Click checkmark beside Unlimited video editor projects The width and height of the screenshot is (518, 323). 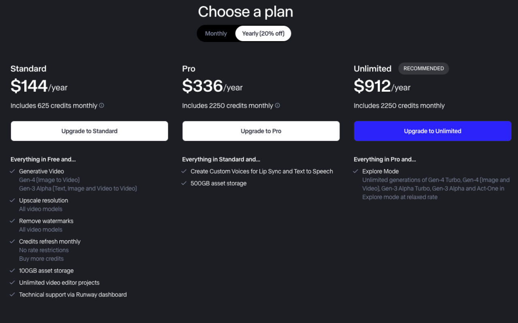pos(13,283)
